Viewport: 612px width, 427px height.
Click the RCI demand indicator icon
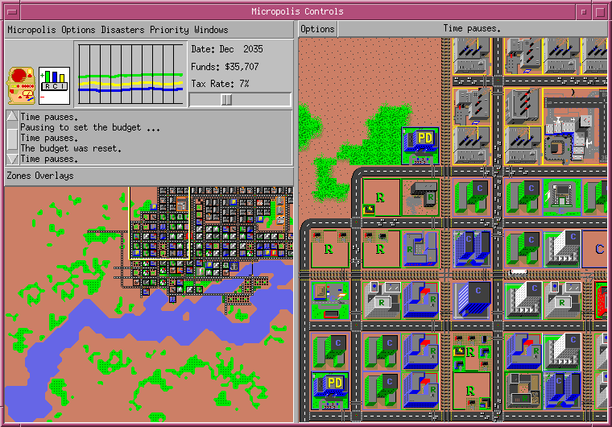click(x=54, y=85)
